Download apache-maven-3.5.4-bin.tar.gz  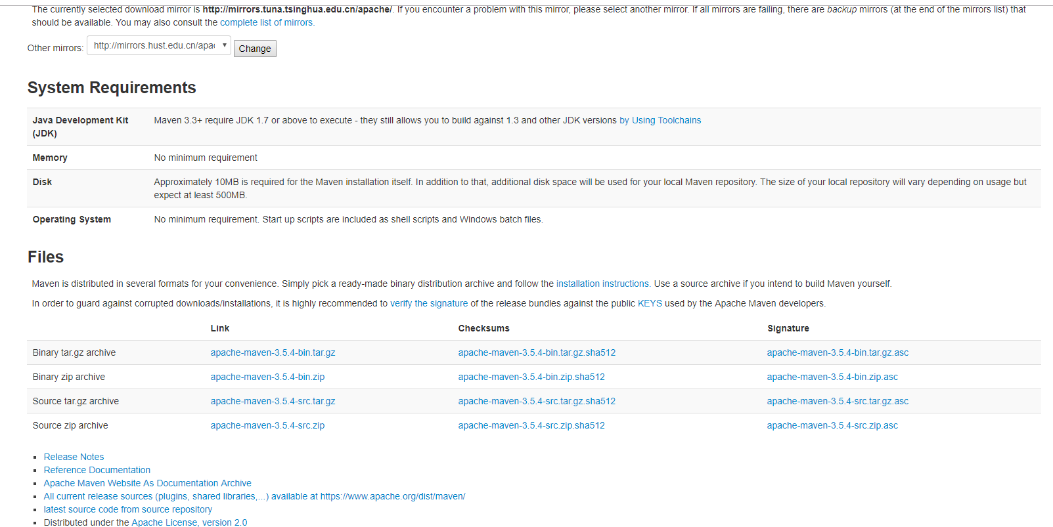pyautogui.click(x=273, y=352)
